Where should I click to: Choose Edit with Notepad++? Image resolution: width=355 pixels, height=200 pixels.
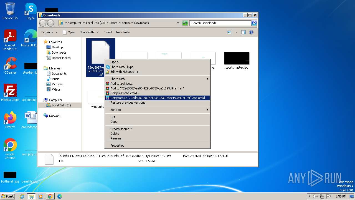point(157,72)
